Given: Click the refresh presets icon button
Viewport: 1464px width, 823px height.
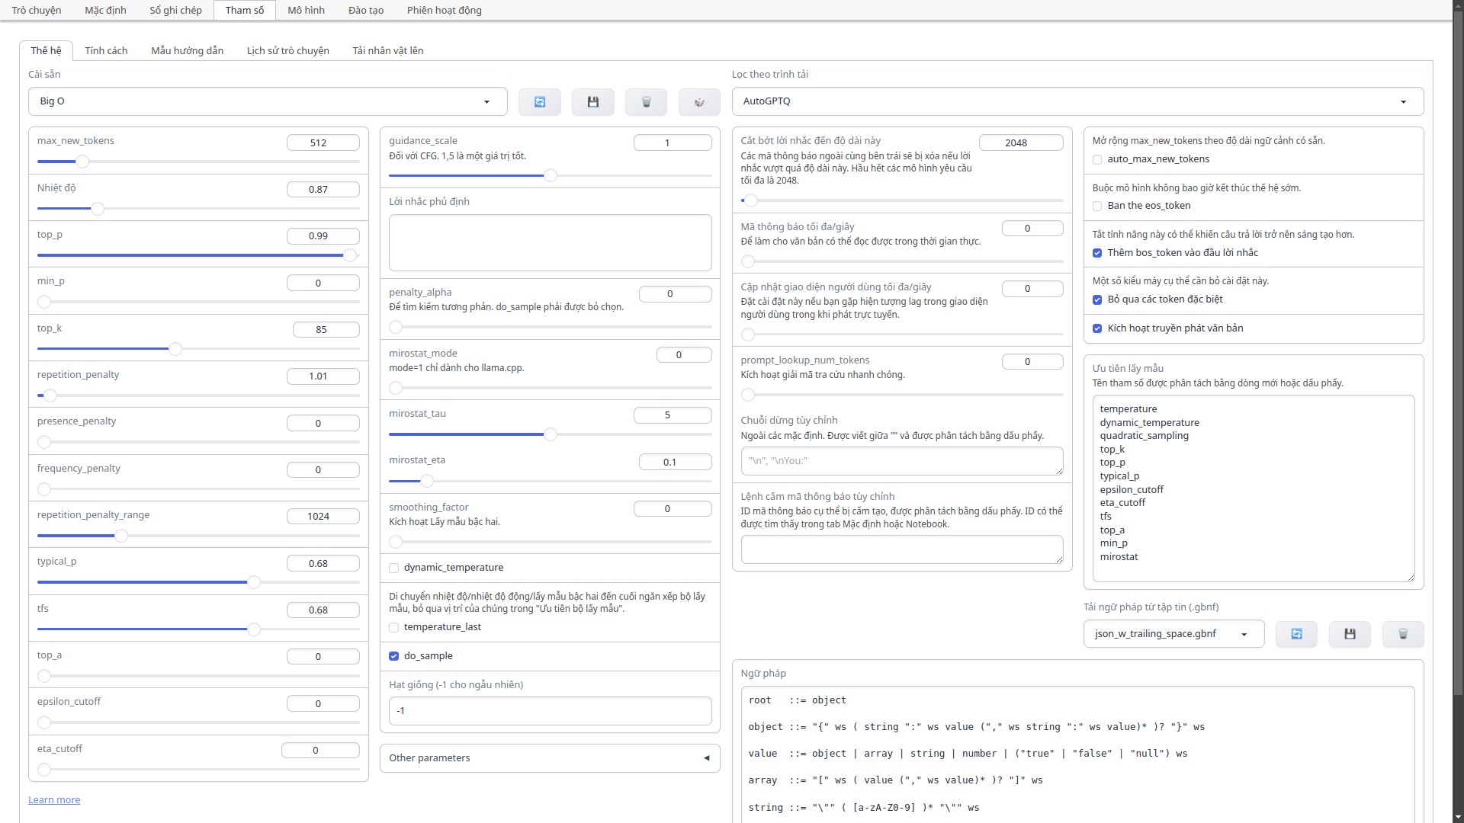Looking at the screenshot, I should [539, 102].
